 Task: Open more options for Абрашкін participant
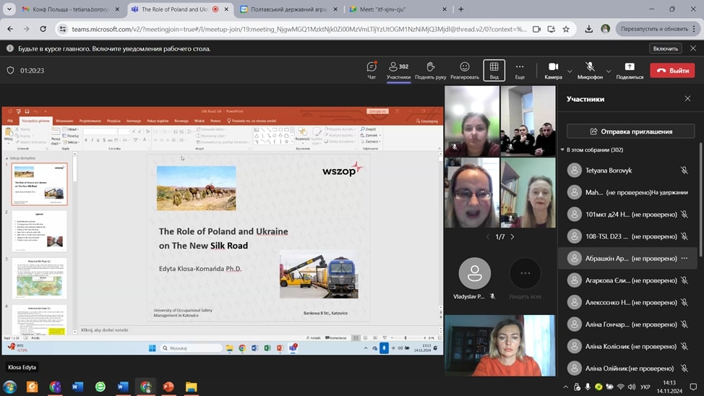pyautogui.click(x=684, y=258)
